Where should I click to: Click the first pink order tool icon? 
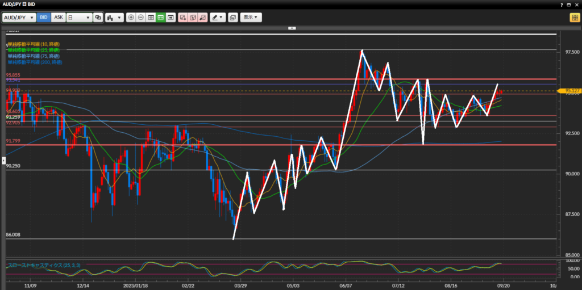pos(183,18)
